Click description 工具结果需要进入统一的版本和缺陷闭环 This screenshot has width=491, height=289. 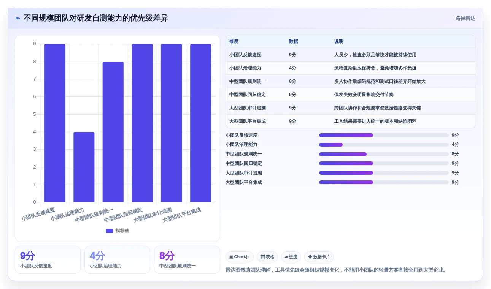pyautogui.click(x=375, y=121)
